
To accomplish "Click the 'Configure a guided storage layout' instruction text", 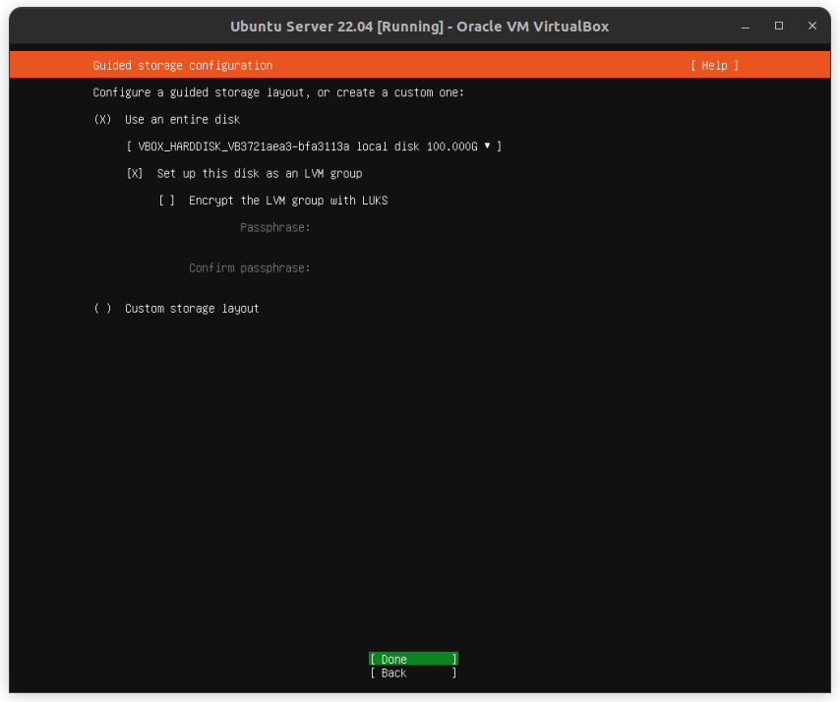I will [278, 92].
